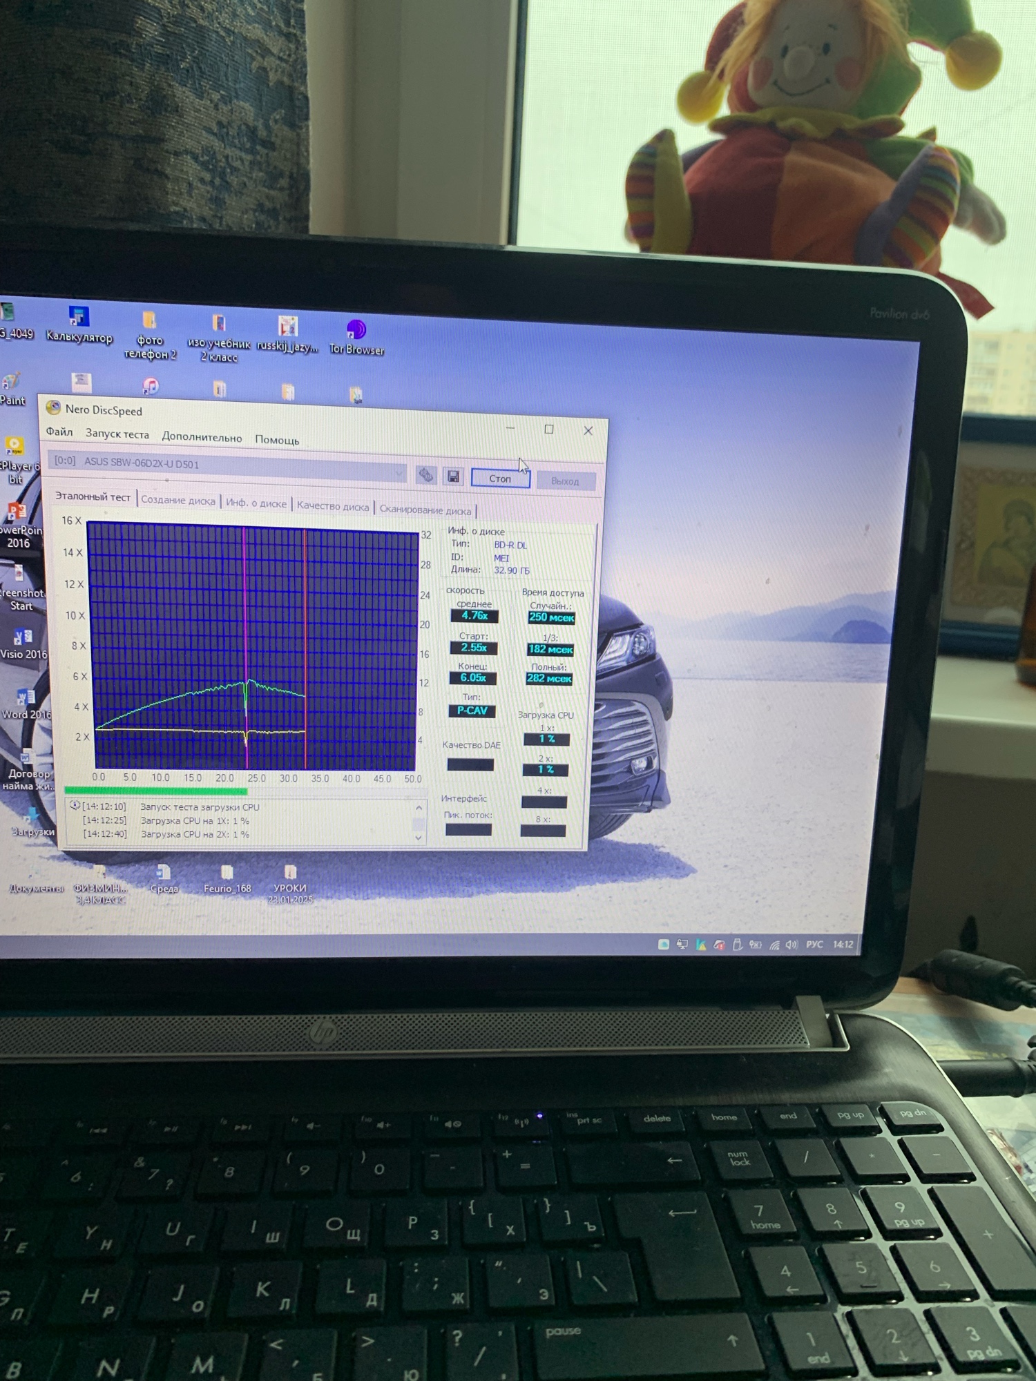Open the Калькулятор desktop shortcut

tap(79, 325)
